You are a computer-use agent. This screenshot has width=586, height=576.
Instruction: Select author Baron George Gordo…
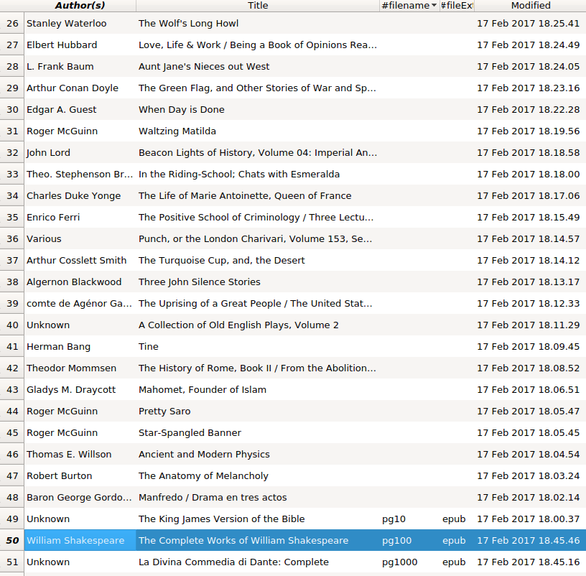tap(79, 498)
